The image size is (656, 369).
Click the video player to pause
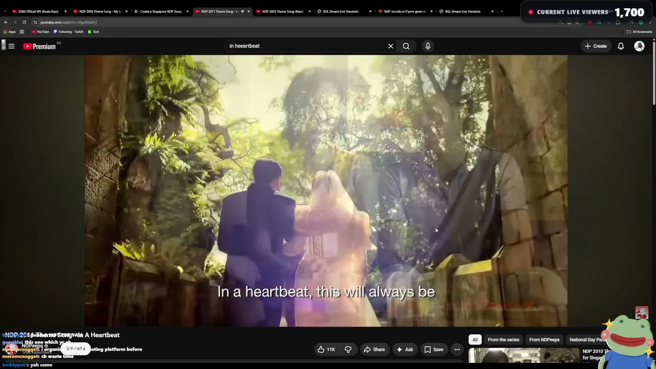[x=326, y=191]
